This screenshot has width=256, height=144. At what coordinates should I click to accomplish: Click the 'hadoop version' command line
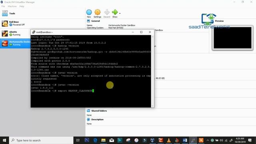tap(55, 46)
